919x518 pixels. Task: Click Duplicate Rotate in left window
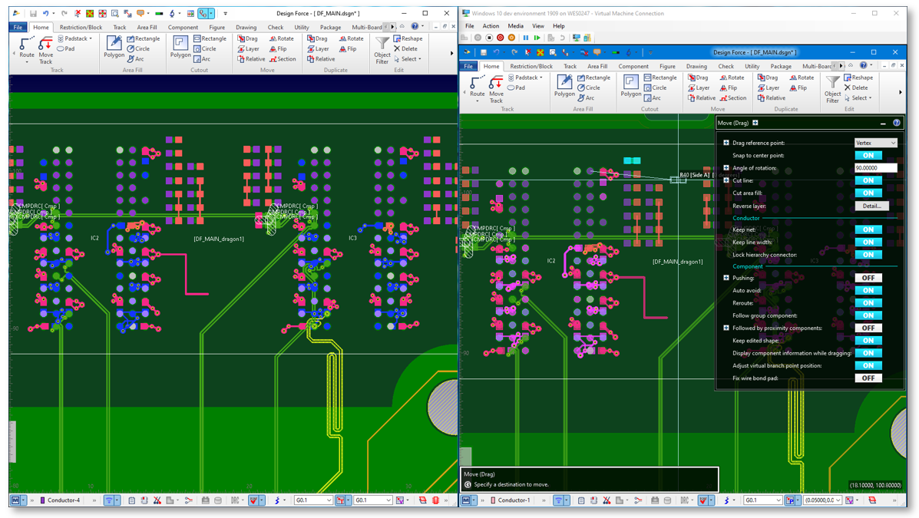(x=351, y=38)
